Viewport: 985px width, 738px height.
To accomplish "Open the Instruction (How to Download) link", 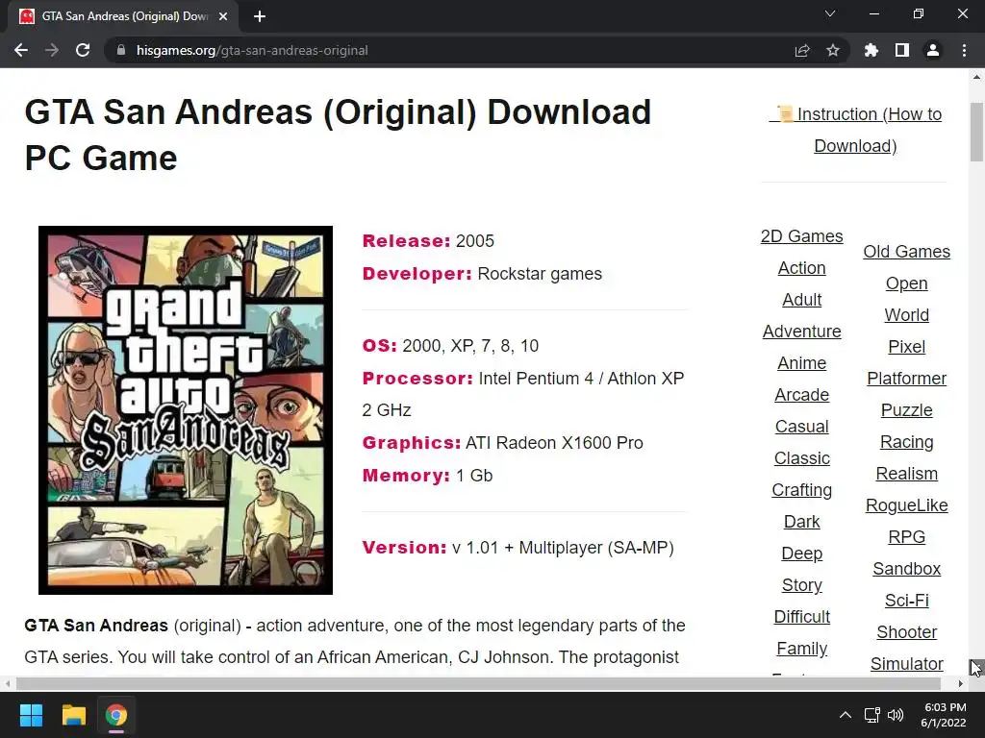I will 855,130.
